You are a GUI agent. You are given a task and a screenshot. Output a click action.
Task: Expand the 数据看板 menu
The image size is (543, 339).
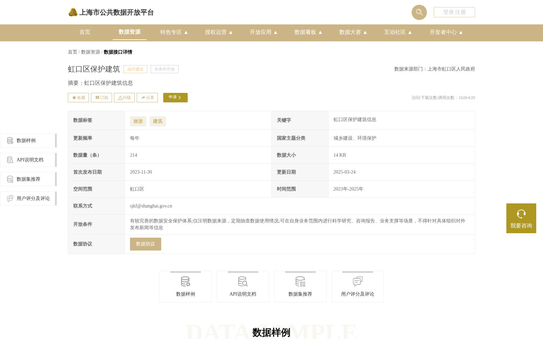pyautogui.click(x=308, y=32)
